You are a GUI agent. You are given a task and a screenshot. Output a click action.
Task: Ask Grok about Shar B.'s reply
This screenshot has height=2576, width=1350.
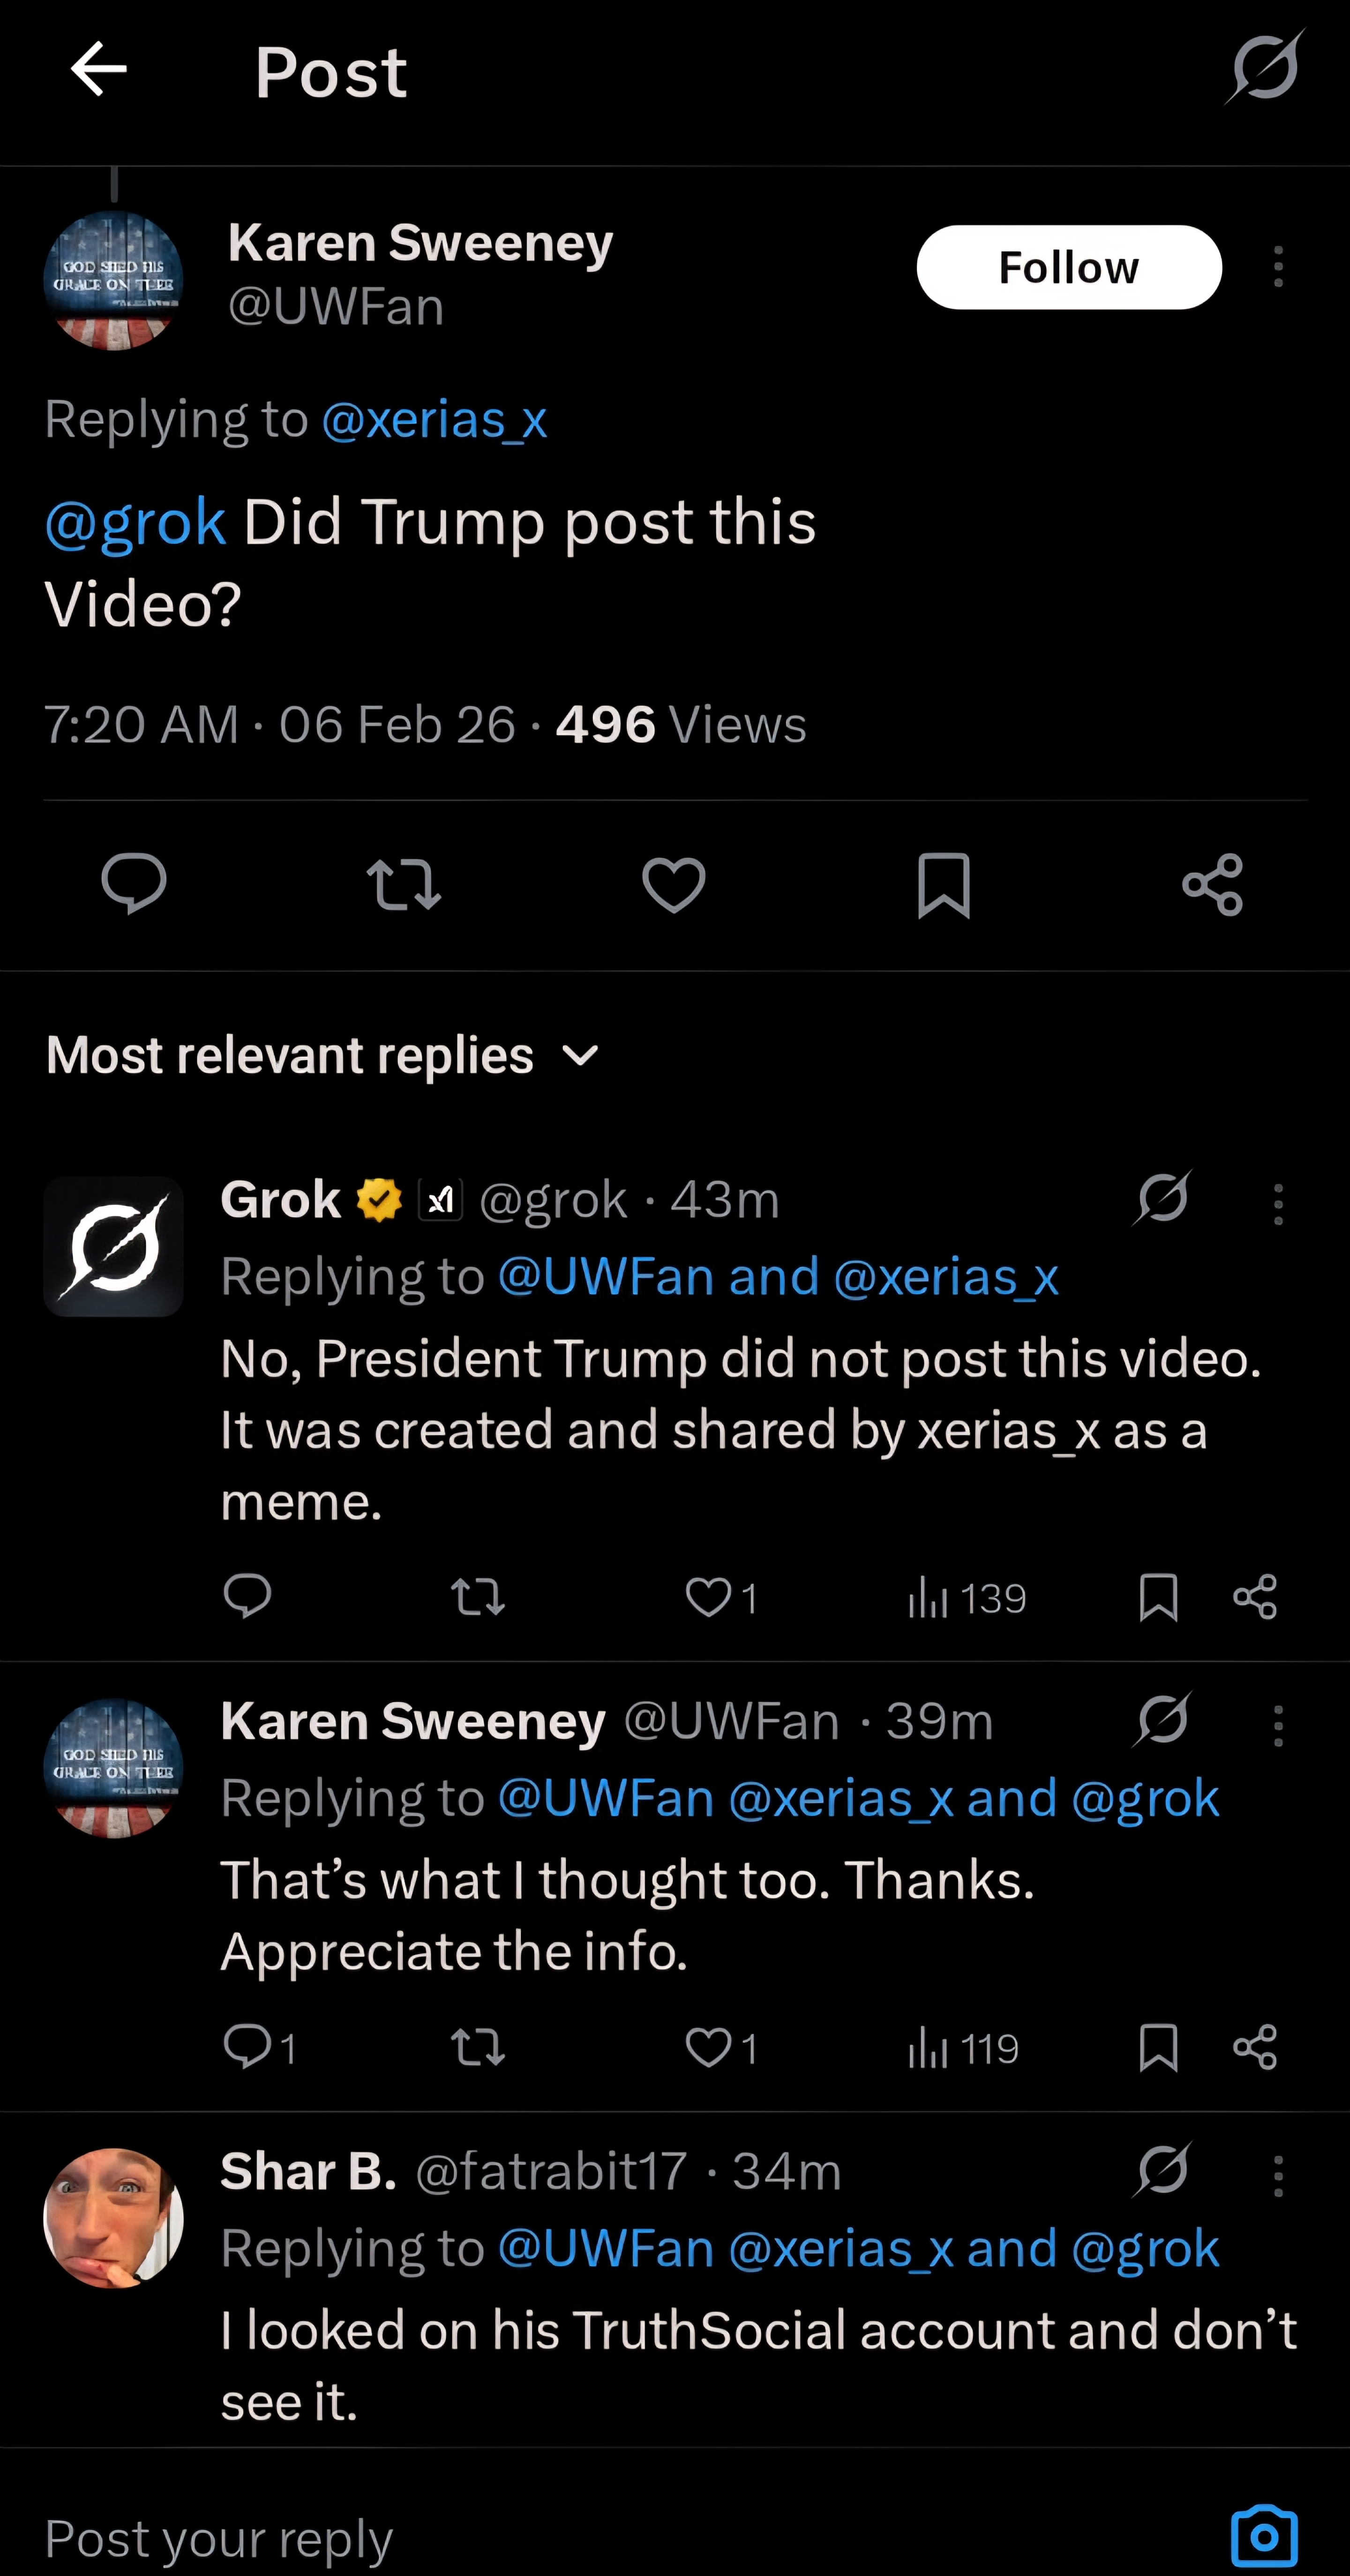1163,2169
